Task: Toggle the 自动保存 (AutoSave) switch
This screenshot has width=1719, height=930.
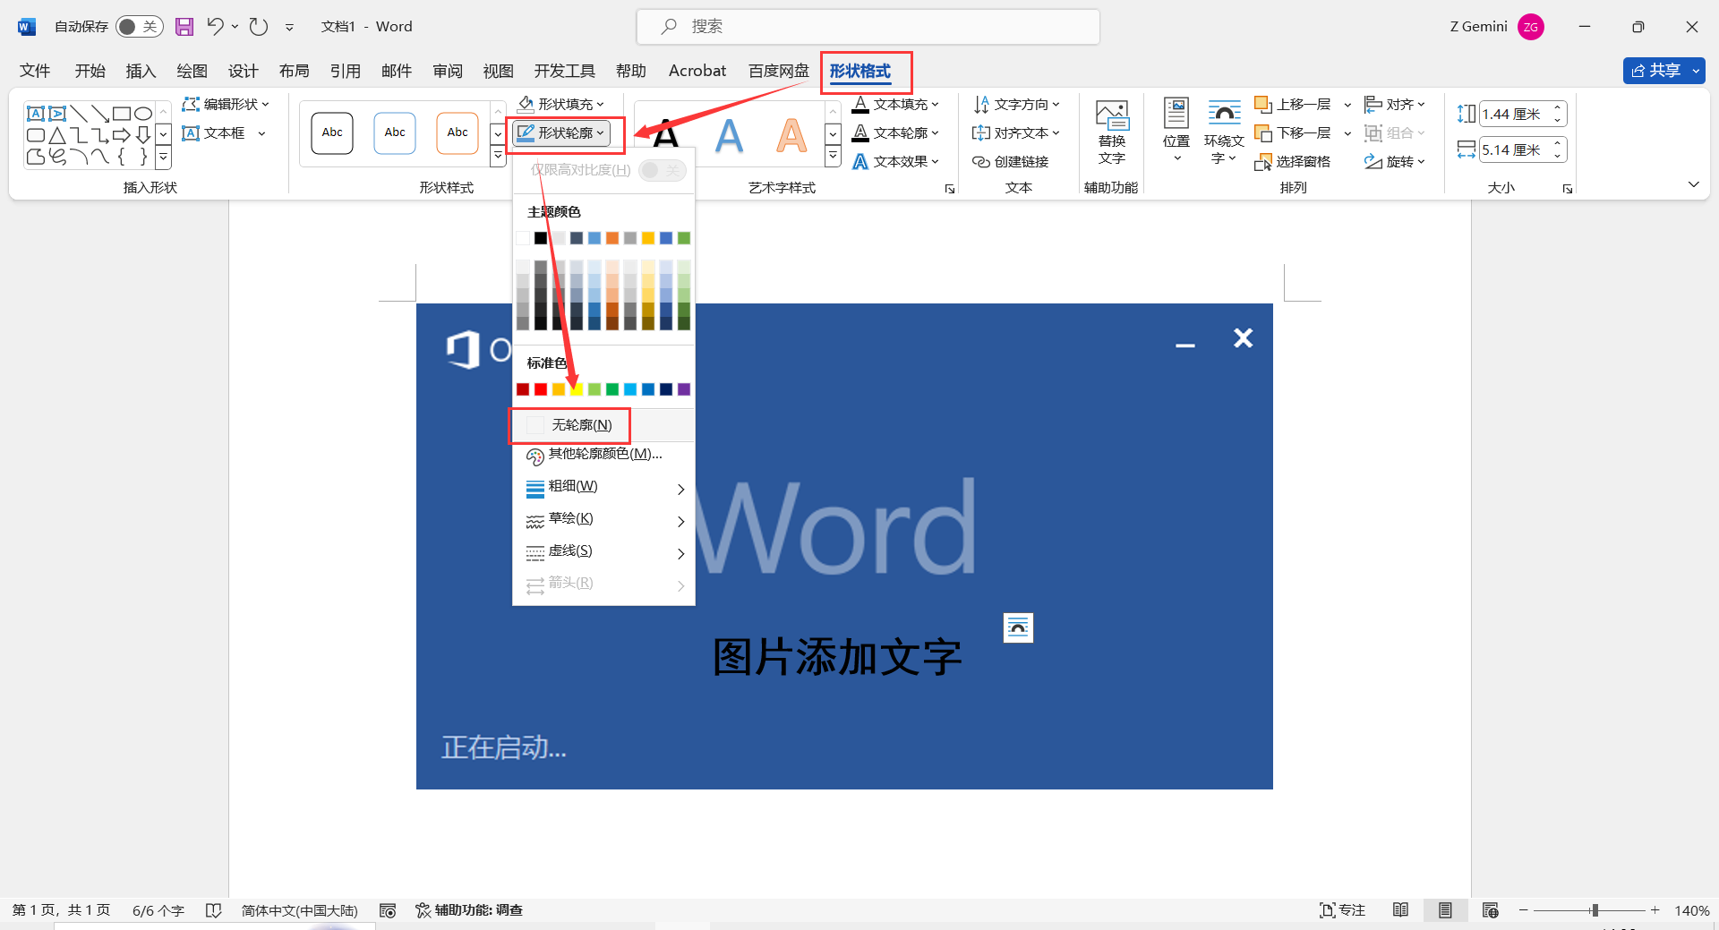Action: (x=139, y=26)
